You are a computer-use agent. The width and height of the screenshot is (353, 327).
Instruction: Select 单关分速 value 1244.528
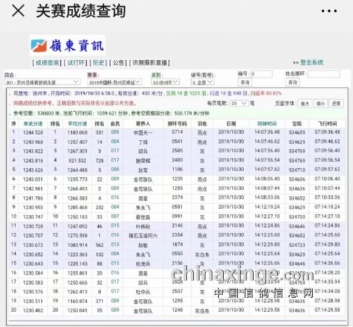(x=33, y=133)
